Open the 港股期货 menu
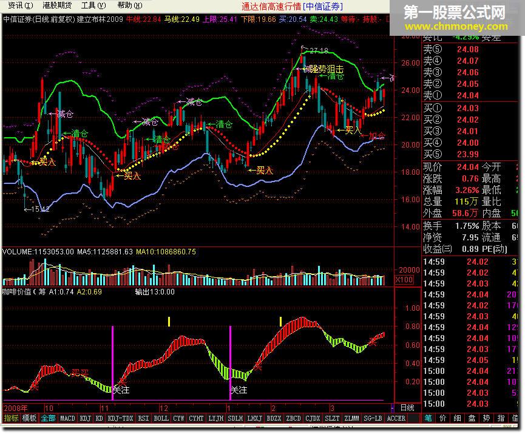Viewport: 525px width, 434px height. tap(57, 5)
